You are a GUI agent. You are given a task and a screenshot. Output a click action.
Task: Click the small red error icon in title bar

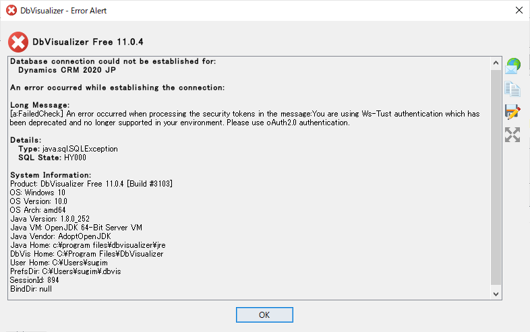point(11,11)
